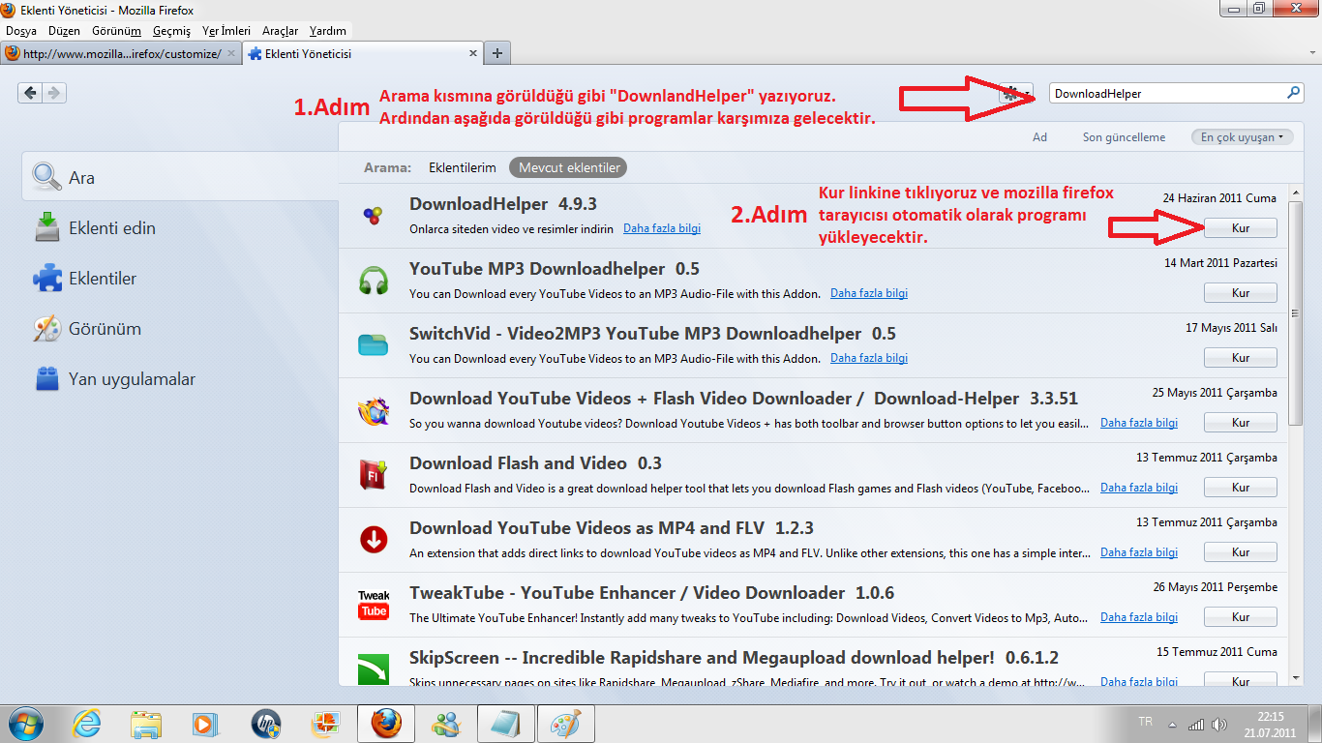Screen dimensions: 1322x743
Task: Open the Dosya menu
Action: click(x=21, y=31)
